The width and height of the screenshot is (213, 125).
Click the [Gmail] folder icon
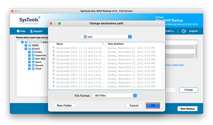tap(30, 49)
